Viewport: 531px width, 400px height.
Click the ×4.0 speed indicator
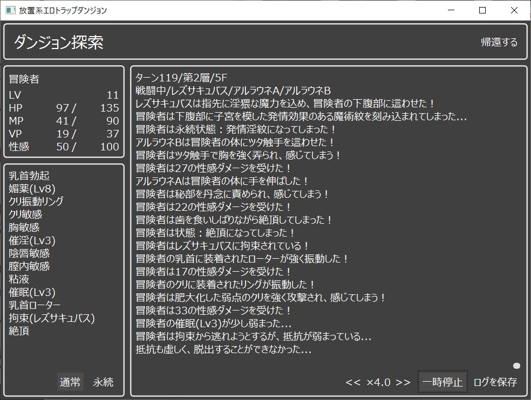pyautogui.click(x=378, y=382)
